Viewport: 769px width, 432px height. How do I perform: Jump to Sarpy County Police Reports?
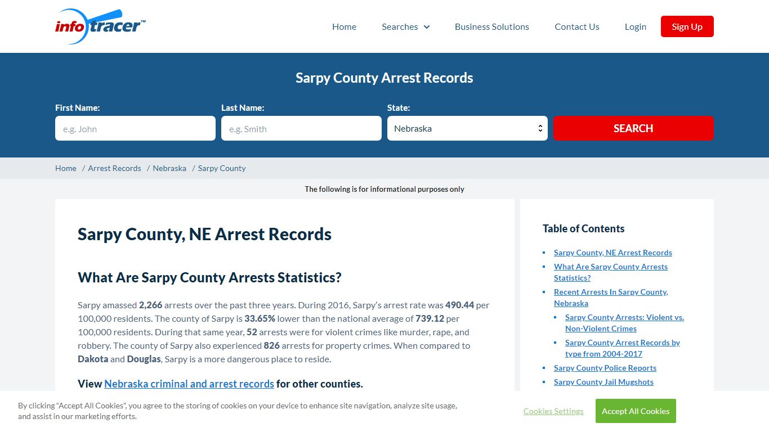(605, 368)
